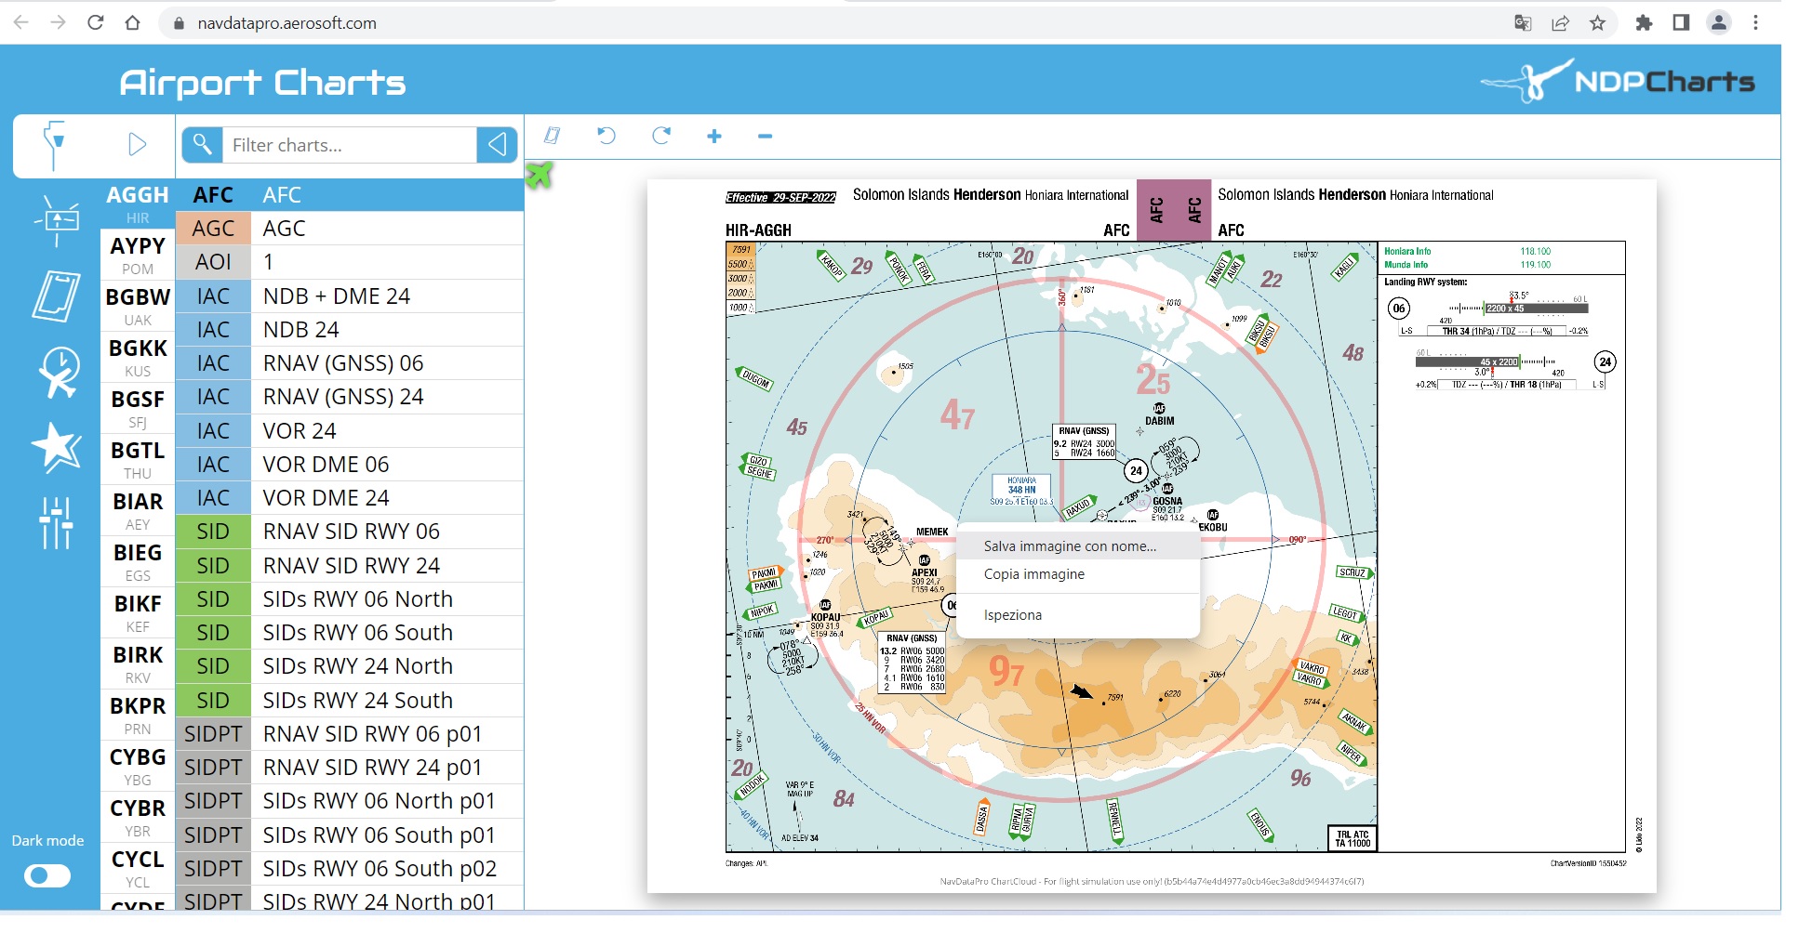Choose 'Ispeziona' from the context menu
Screen dimensions: 1799x933
[x=1012, y=615]
